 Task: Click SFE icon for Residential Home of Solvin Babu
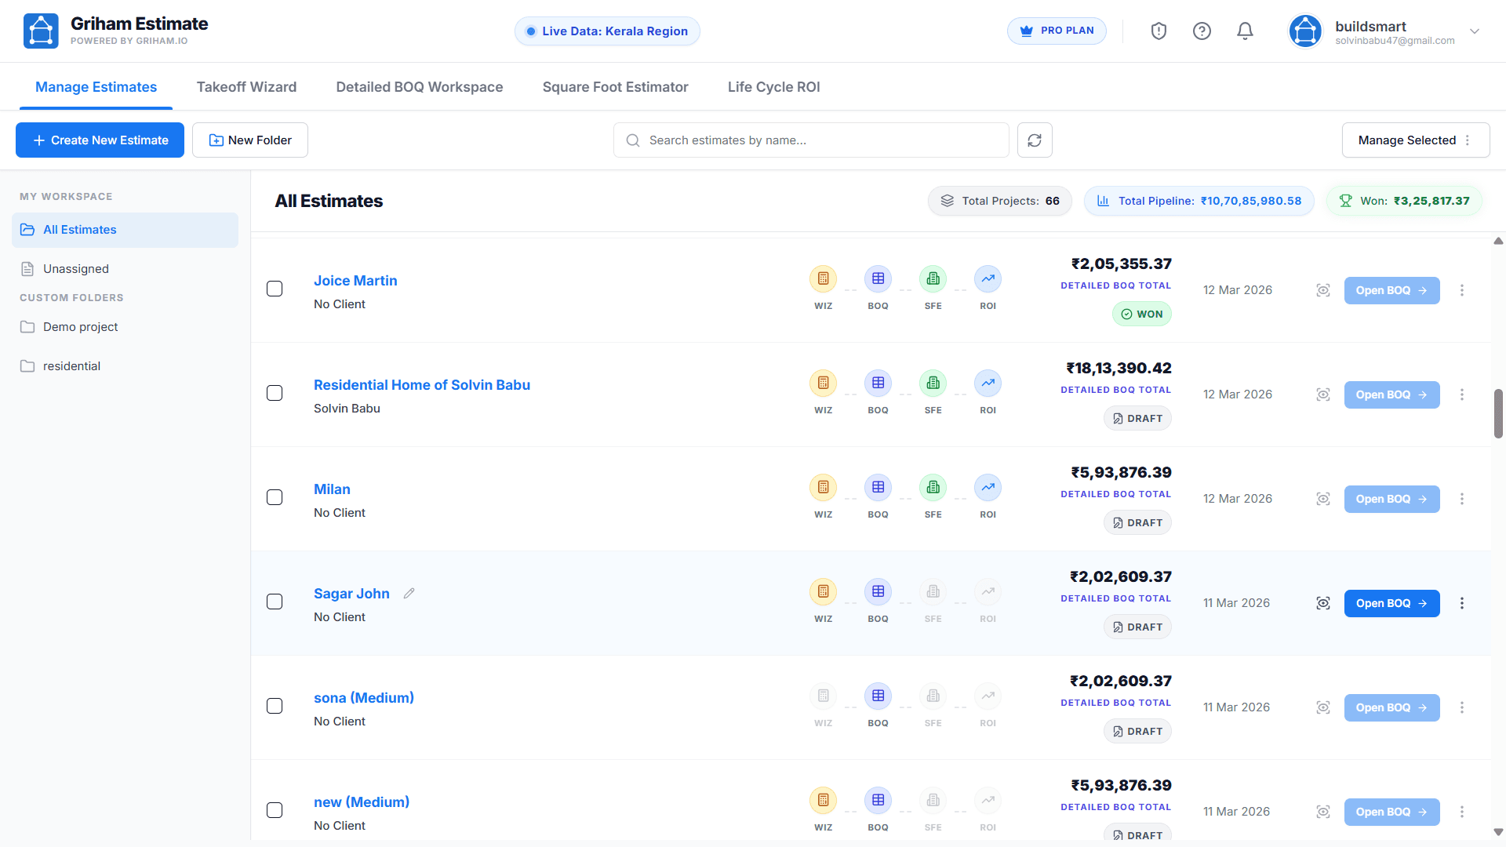(x=933, y=384)
